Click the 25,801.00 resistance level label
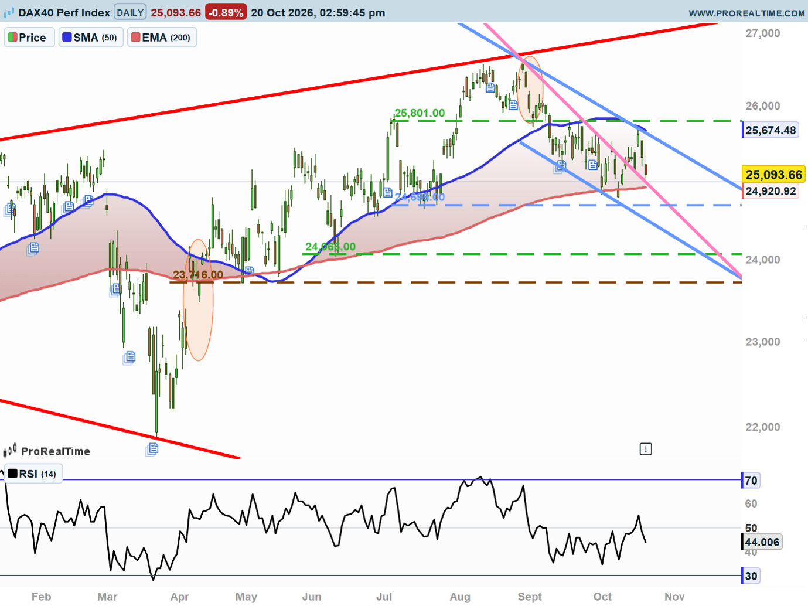The height and width of the screenshot is (606, 808). point(420,113)
